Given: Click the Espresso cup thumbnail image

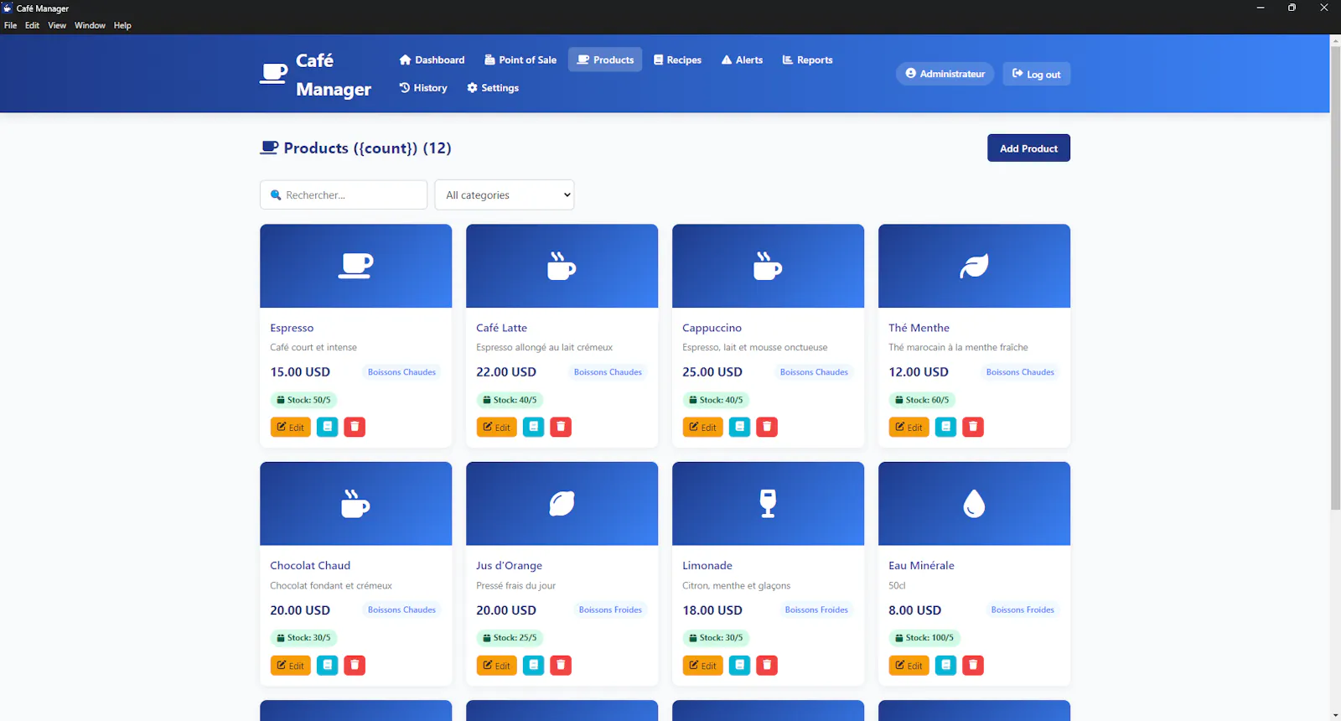Looking at the screenshot, I should [355, 266].
